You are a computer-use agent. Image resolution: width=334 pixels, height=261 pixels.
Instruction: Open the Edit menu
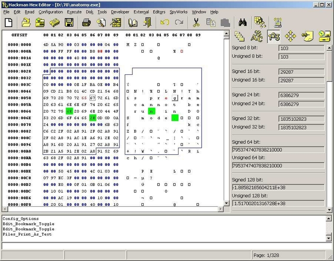click(17, 12)
